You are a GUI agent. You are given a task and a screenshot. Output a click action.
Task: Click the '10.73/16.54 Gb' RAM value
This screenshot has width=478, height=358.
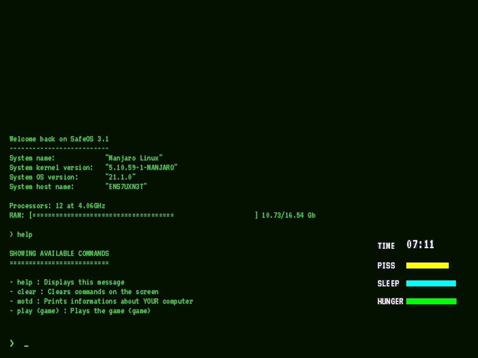point(289,215)
